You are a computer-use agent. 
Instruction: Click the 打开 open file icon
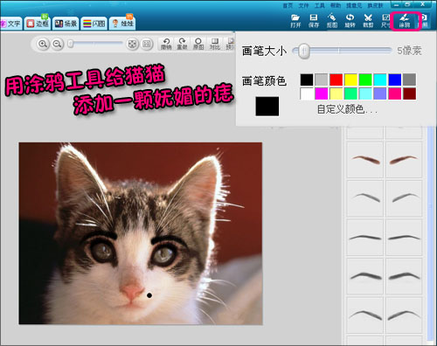click(295, 21)
